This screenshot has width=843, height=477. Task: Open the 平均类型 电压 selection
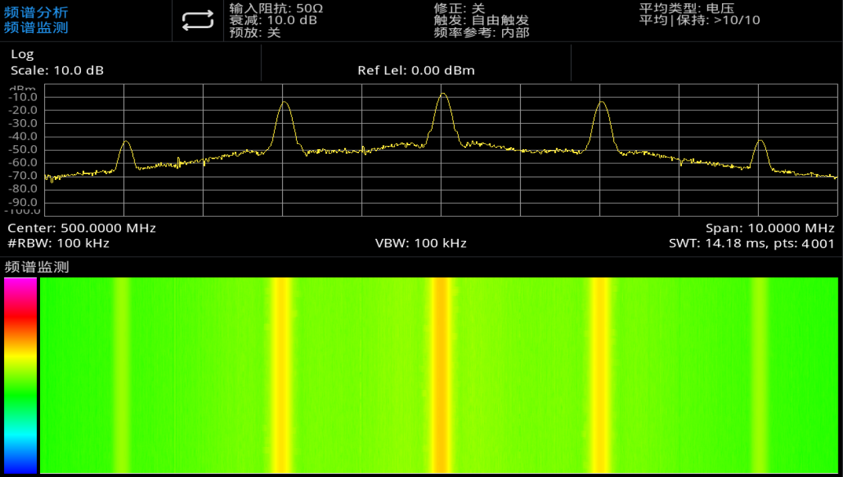tap(687, 9)
